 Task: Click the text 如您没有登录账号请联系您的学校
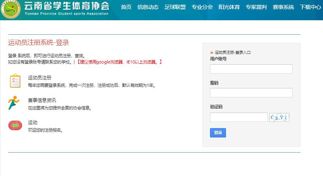pos(40,62)
